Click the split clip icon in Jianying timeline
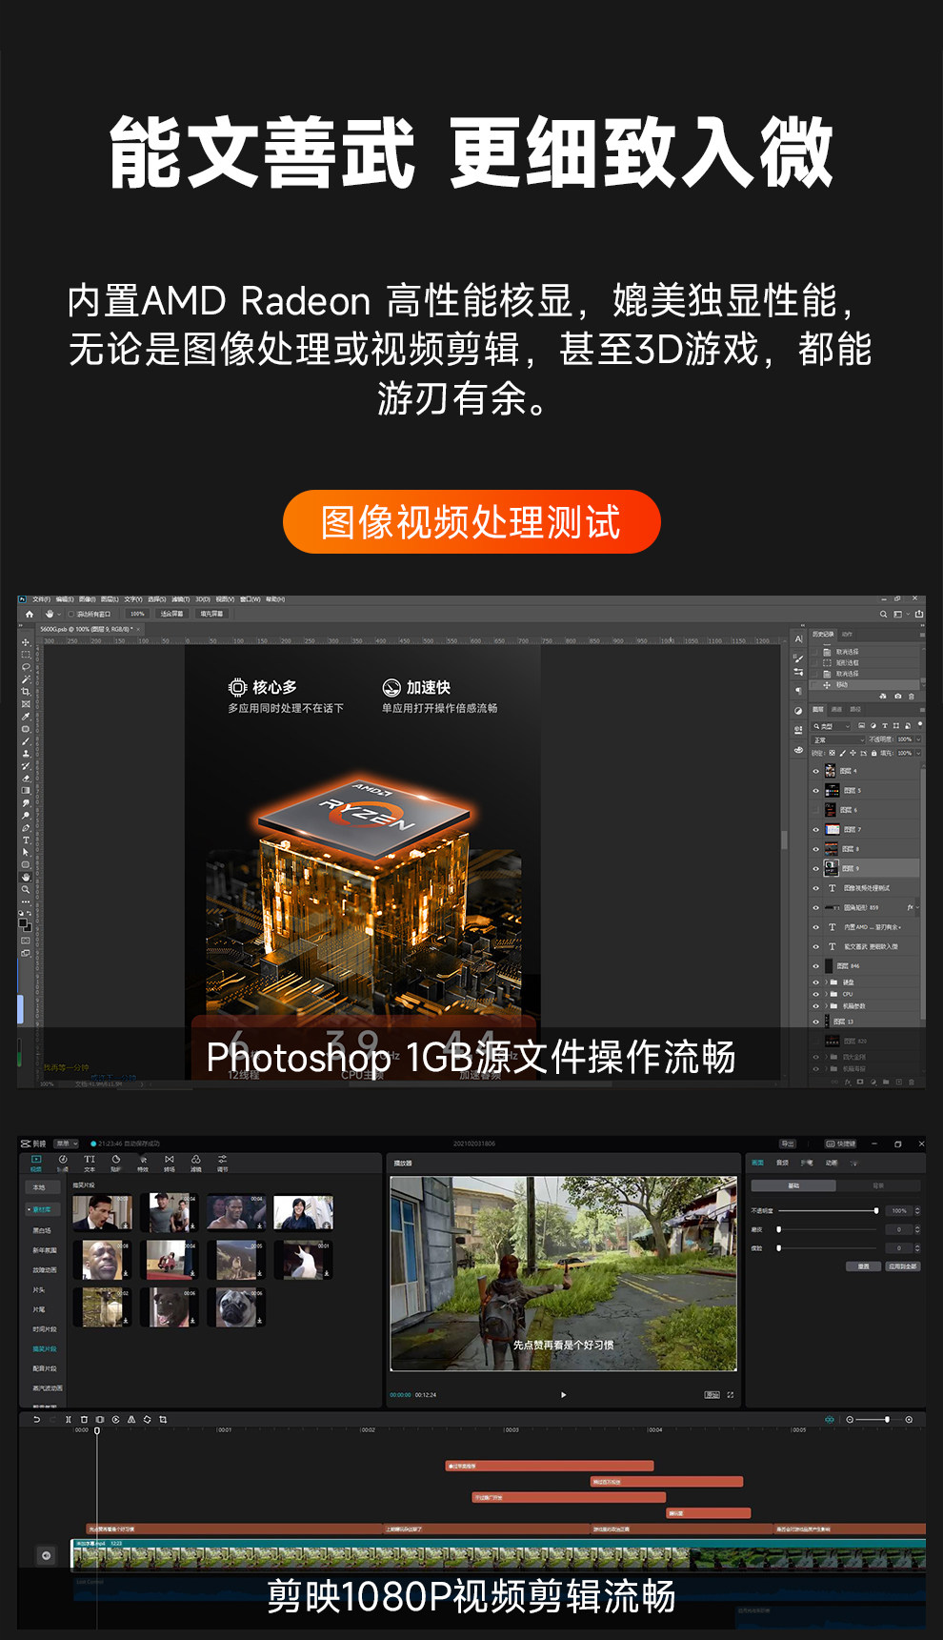Screen dimensions: 943x1640 pyautogui.click(x=68, y=1420)
